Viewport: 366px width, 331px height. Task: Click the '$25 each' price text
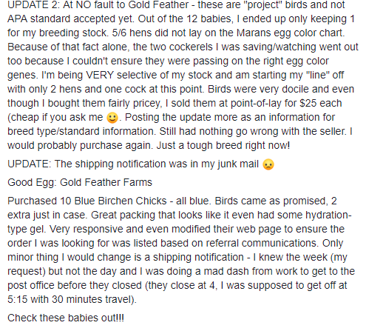tap(321, 103)
